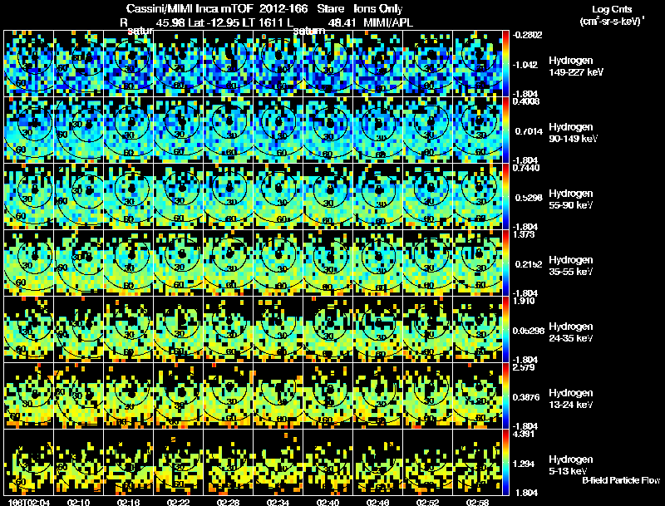
Task: Open the 149-227 keV panel at 02:58
Action: coord(477,63)
